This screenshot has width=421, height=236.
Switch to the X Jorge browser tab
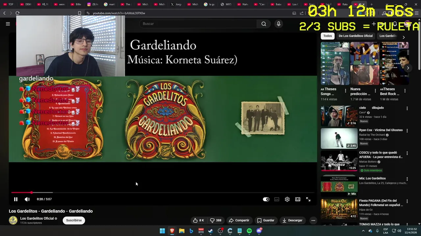tap(177, 4)
